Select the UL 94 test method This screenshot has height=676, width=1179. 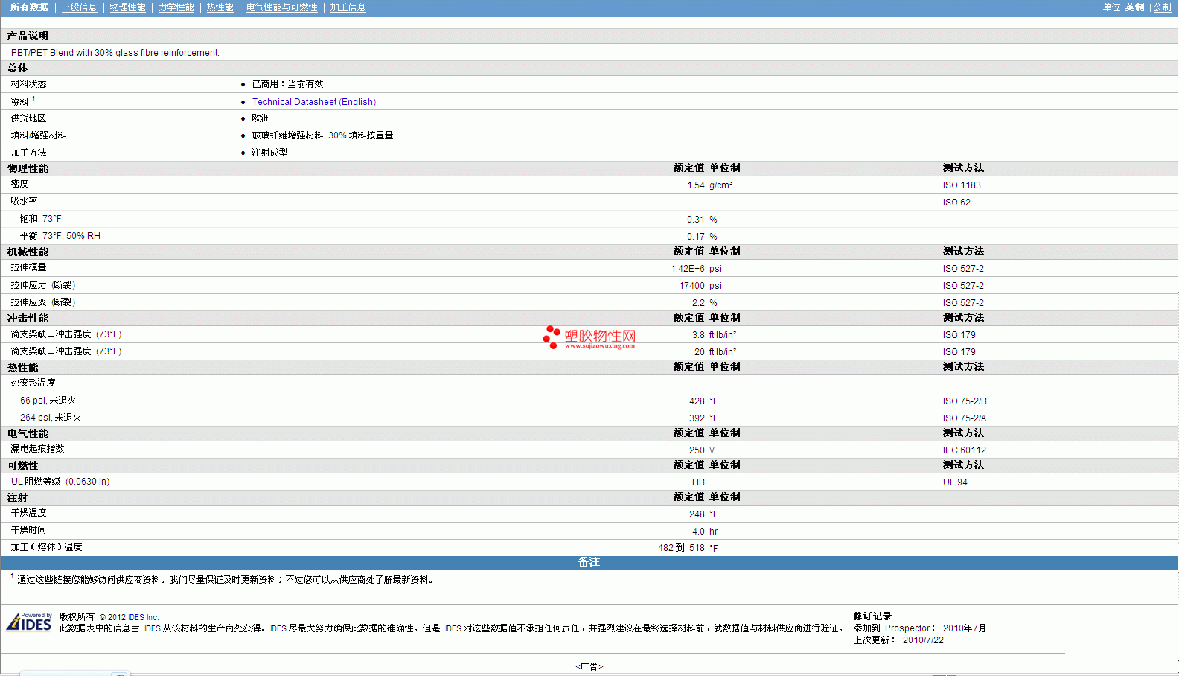(x=955, y=482)
